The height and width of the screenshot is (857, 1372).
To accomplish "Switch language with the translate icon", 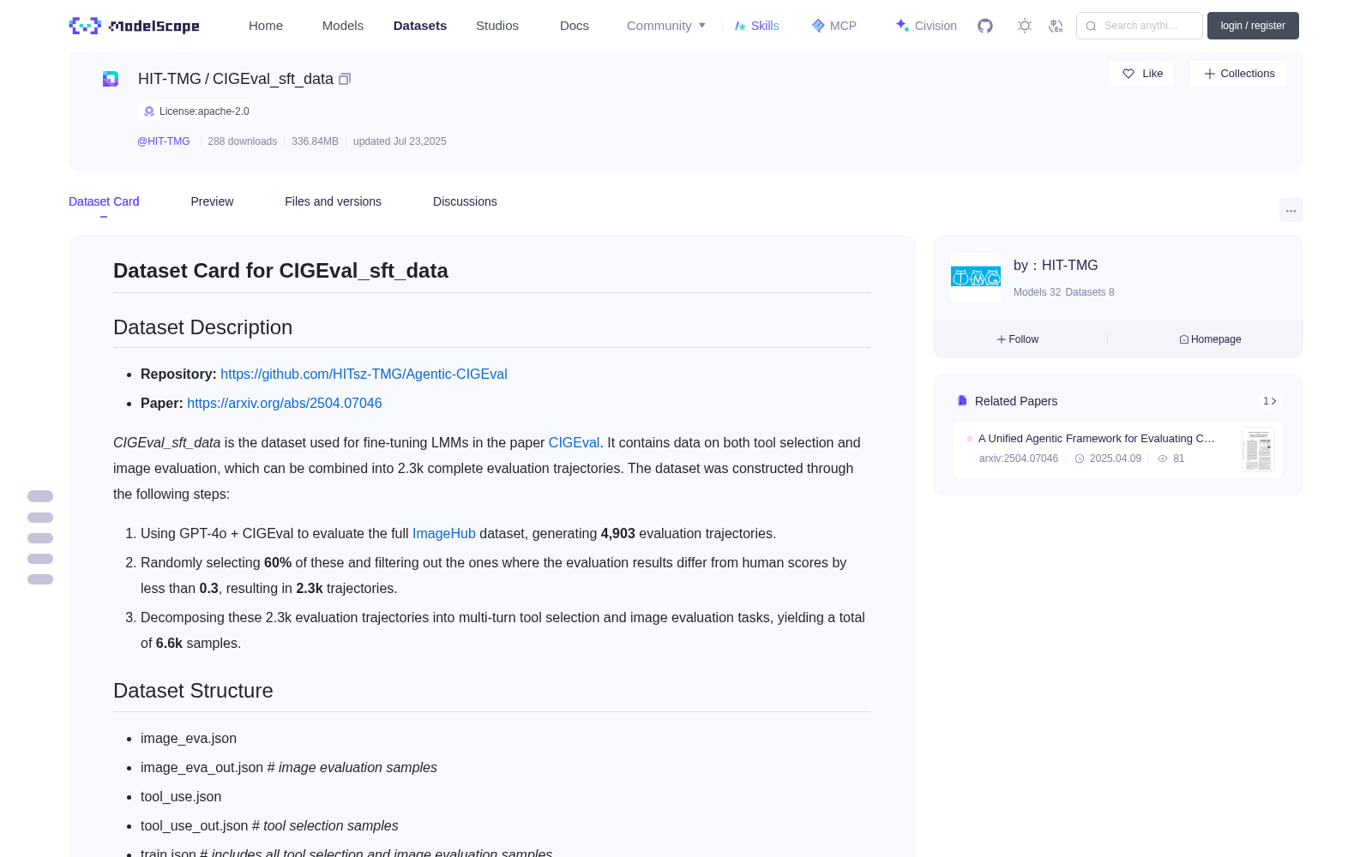I will click(x=1056, y=26).
